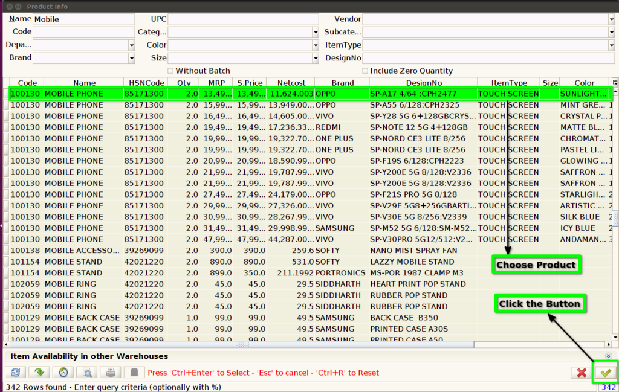The width and height of the screenshot is (619, 392).
Task: Click the 44,287.00... netcost cell
Action: (x=291, y=239)
